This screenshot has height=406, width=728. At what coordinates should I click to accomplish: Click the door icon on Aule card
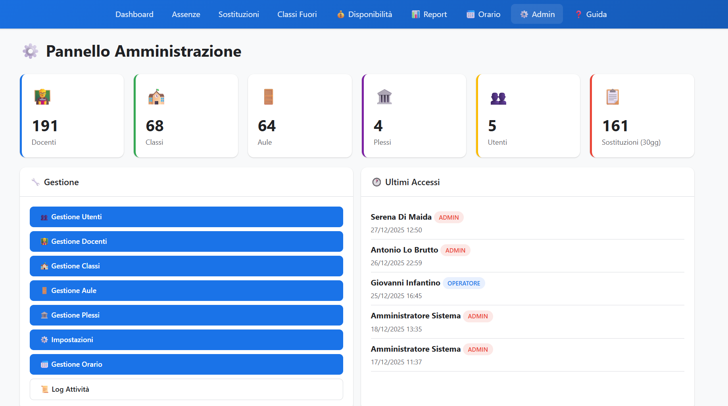269,97
